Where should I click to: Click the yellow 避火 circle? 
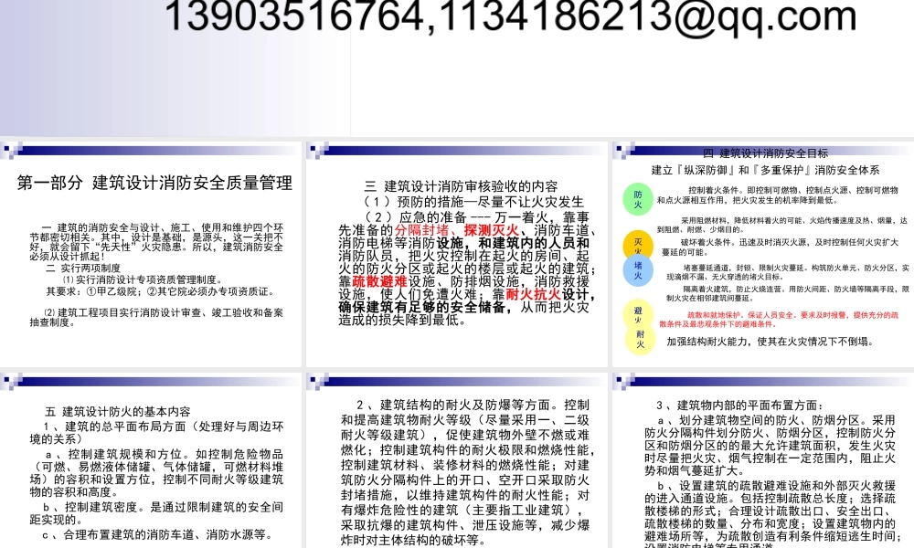tap(638, 314)
